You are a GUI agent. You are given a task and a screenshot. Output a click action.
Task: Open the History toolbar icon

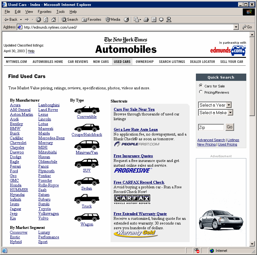tap(126, 19)
